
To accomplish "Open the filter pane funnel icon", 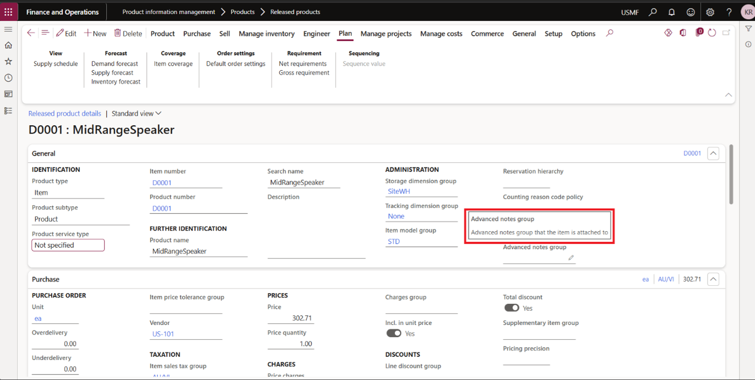I will tap(749, 29).
